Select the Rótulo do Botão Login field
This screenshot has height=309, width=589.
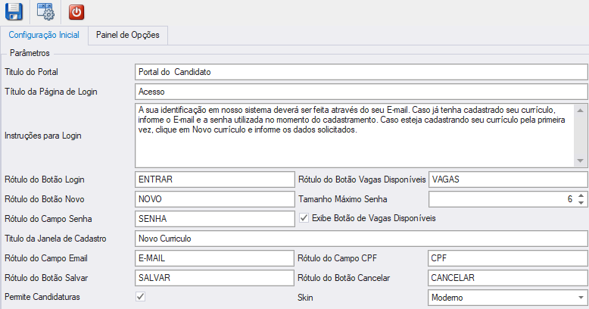(x=215, y=179)
